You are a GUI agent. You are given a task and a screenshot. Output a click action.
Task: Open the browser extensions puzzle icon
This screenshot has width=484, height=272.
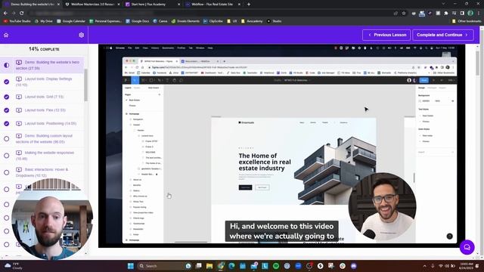tap(445, 14)
